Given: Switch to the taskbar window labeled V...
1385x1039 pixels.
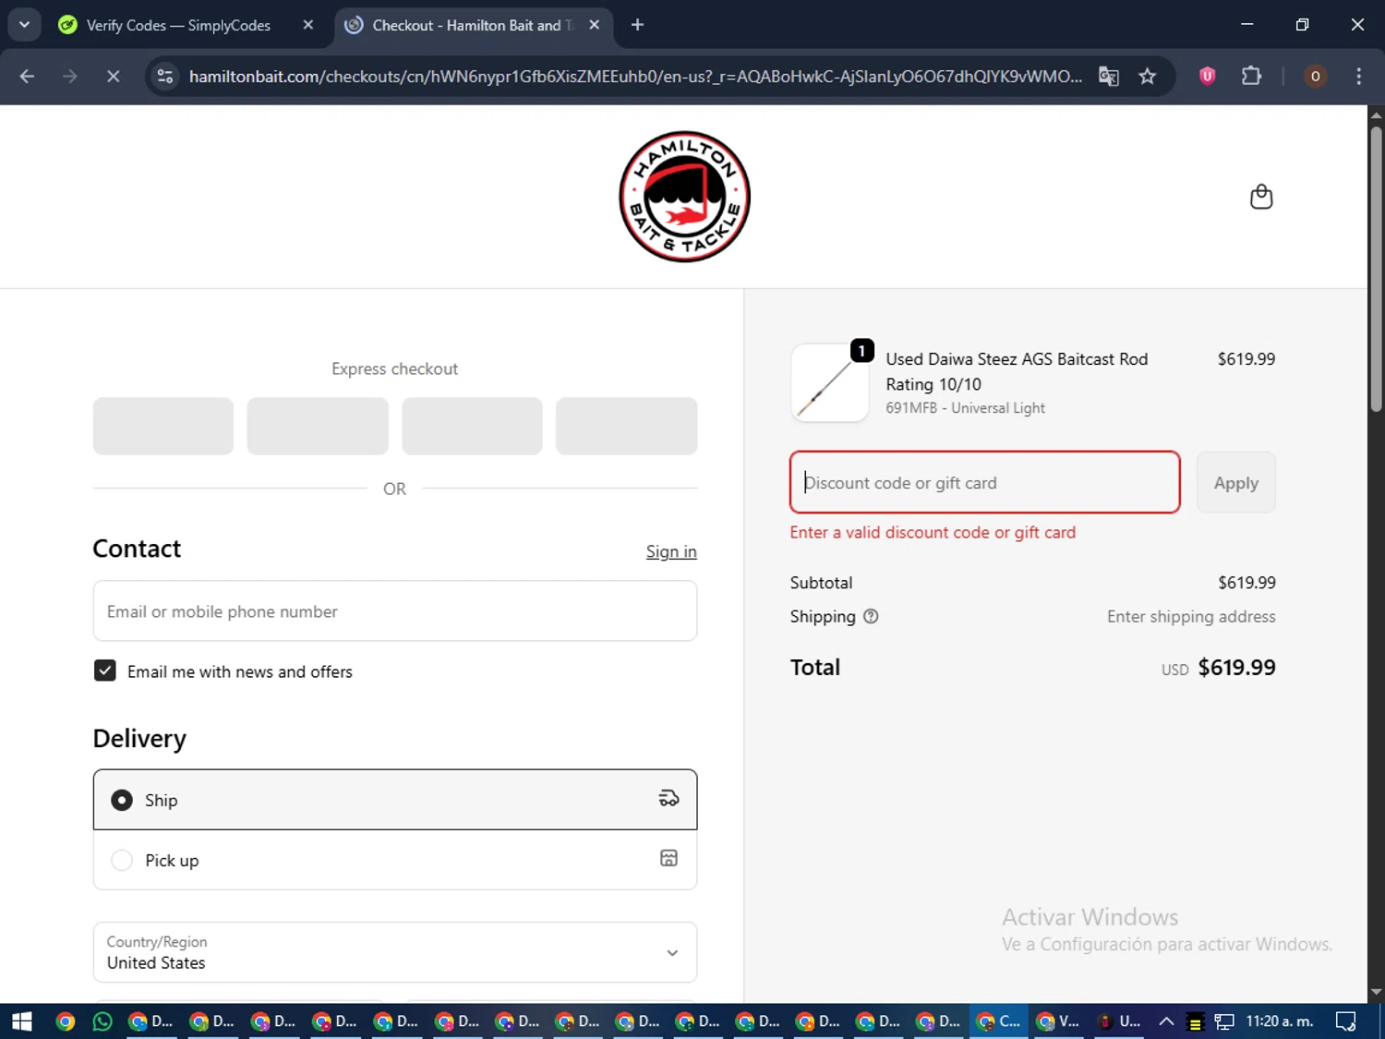Looking at the screenshot, I should pos(1058,1021).
